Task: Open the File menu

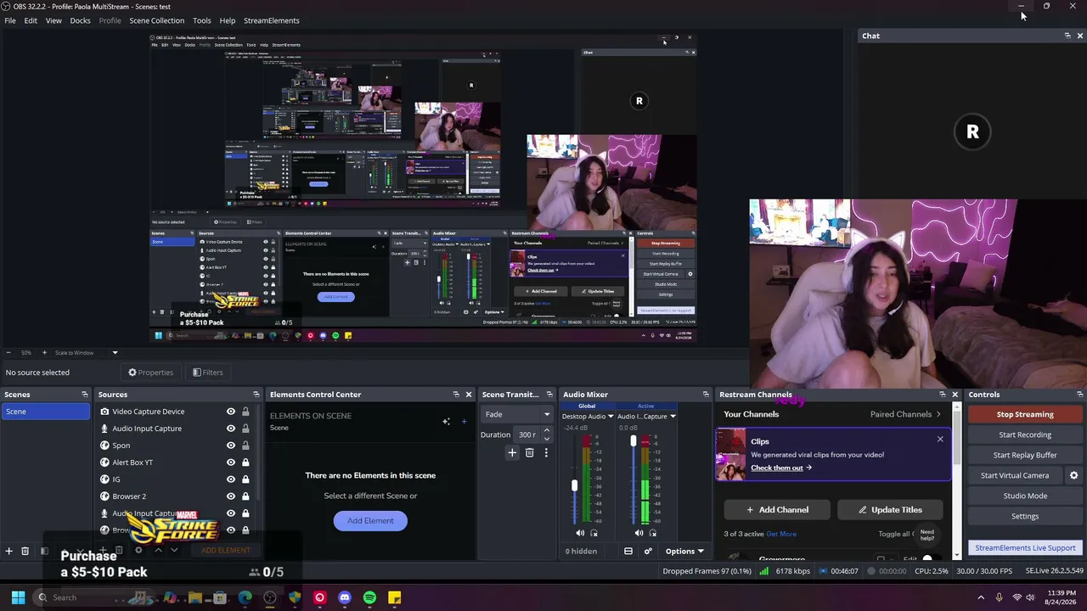Action: pos(10,20)
